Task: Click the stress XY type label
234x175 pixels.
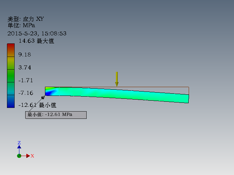Action: pos(26,19)
